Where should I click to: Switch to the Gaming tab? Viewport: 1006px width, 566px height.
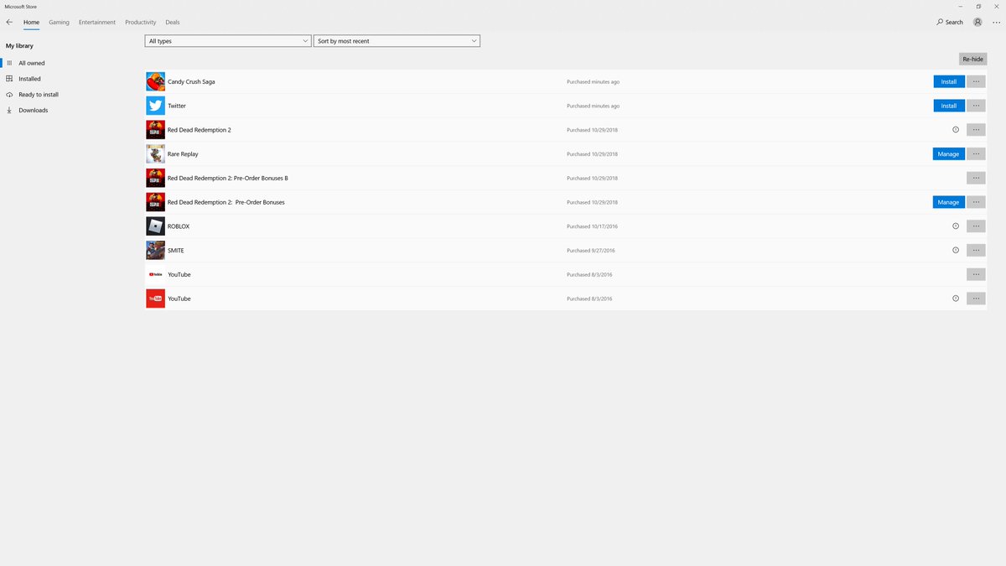tap(59, 23)
